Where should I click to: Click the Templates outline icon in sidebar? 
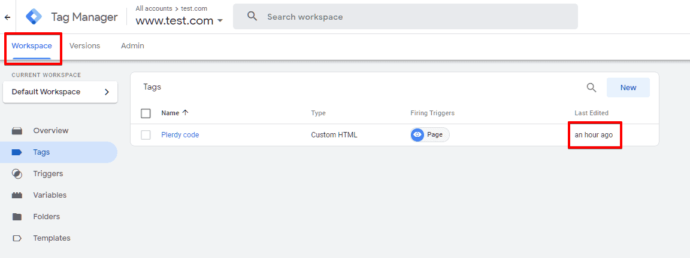click(17, 238)
